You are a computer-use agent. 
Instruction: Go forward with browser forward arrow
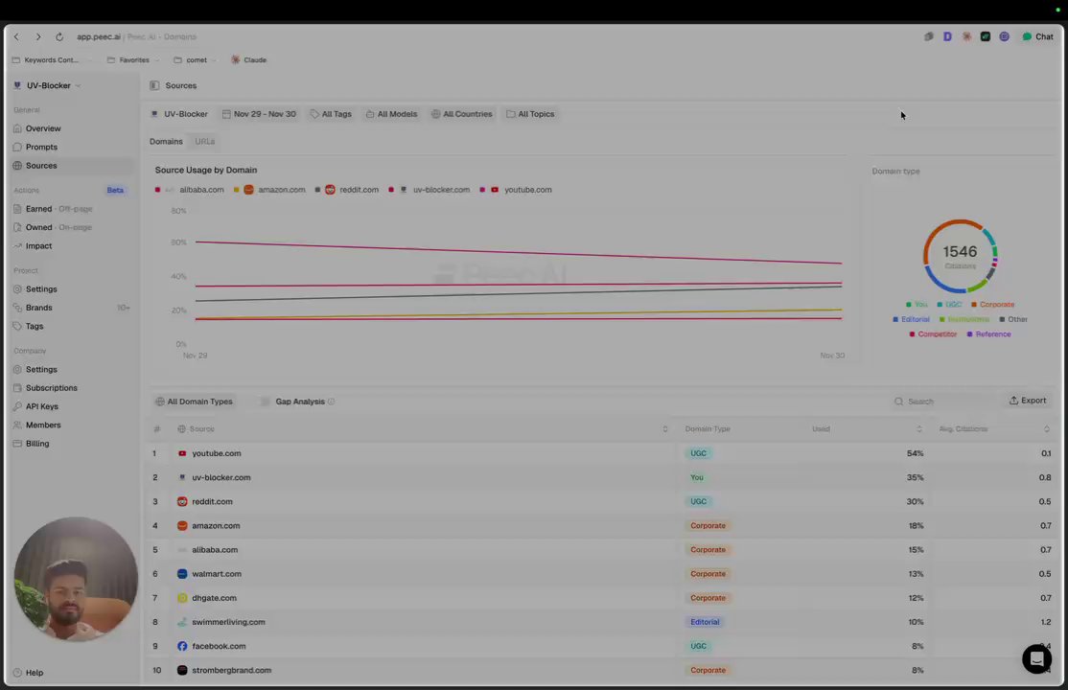coord(38,36)
